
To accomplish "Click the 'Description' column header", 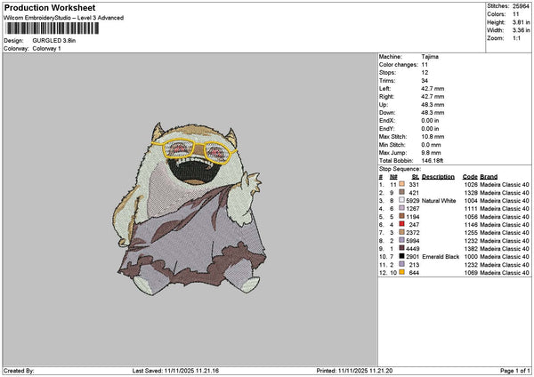I will [x=438, y=177].
